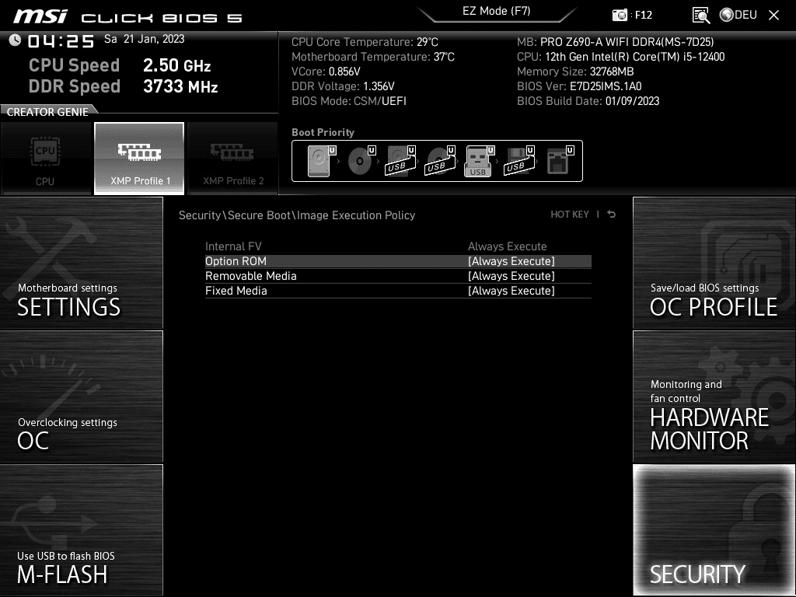Toggle the CPU Creator Genie tile
The height and width of the screenshot is (597, 796).
pos(46,159)
